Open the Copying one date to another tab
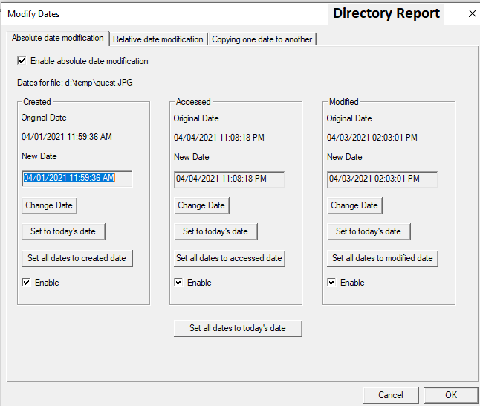Screen dimensions: 480x407 (x=262, y=39)
